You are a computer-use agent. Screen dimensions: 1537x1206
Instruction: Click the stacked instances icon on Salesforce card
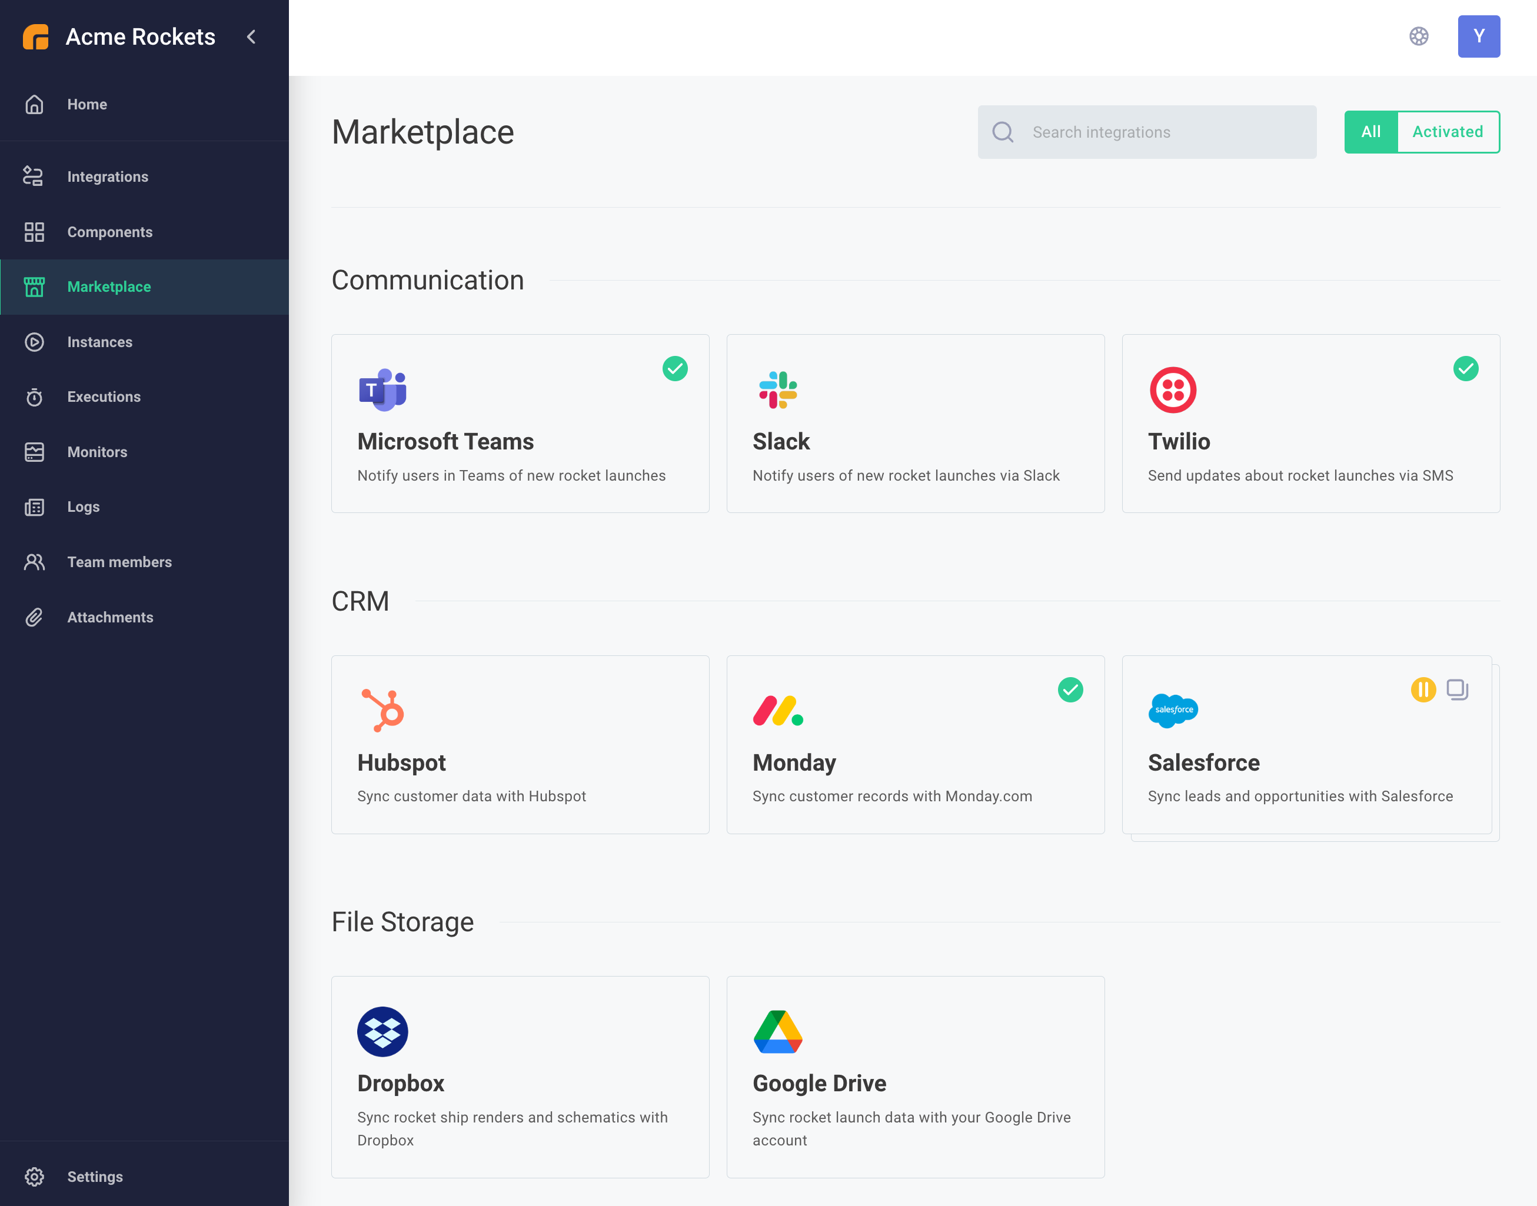click(x=1456, y=690)
